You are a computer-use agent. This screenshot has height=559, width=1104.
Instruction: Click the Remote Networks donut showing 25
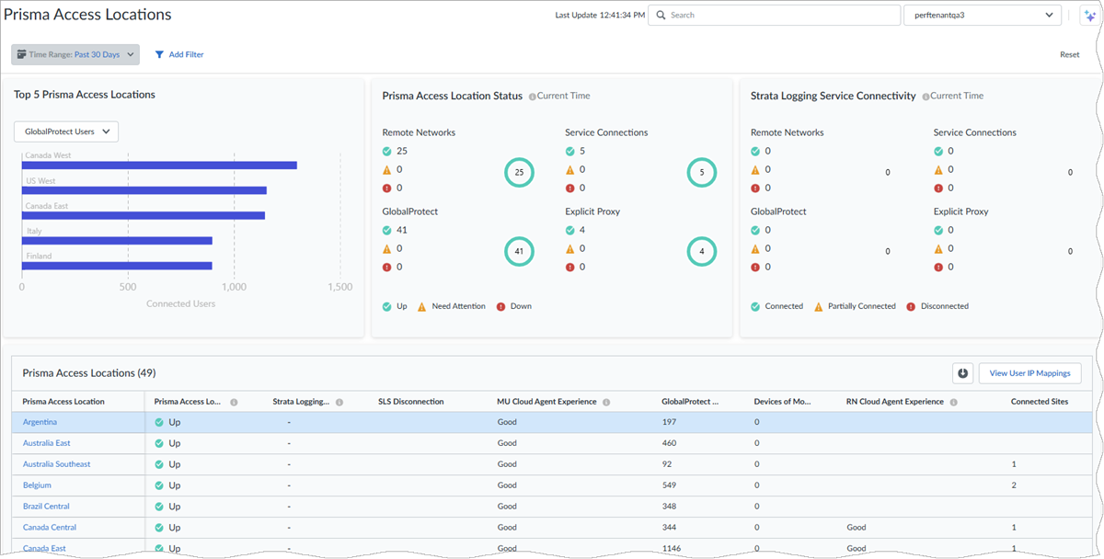point(519,172)
